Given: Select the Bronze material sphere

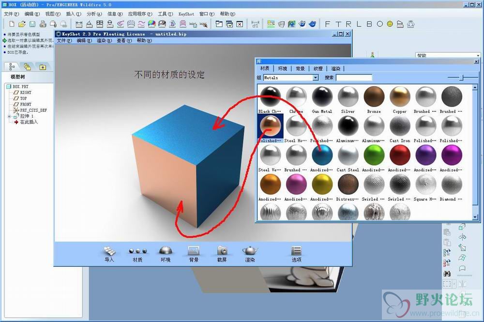Looking at the screenshot, I should coord(374,96).
